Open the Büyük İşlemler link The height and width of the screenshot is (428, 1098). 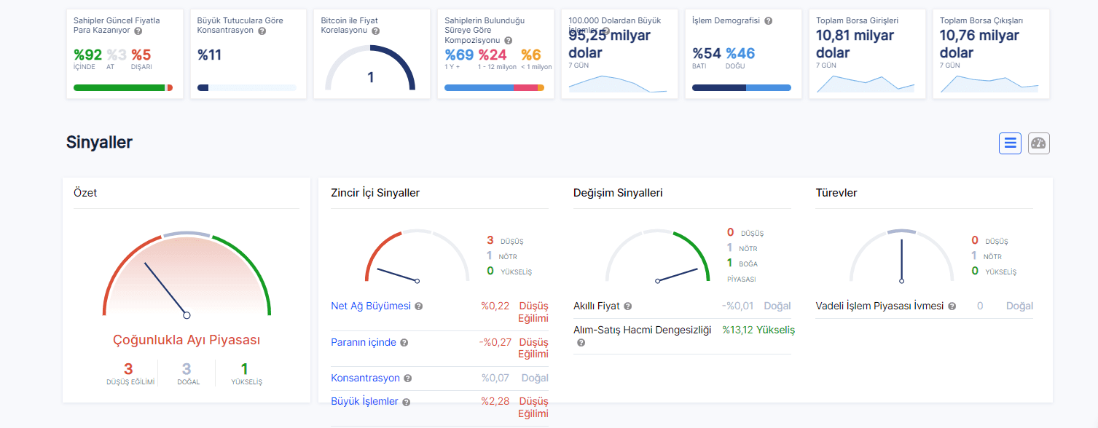(x=364, y=401)
